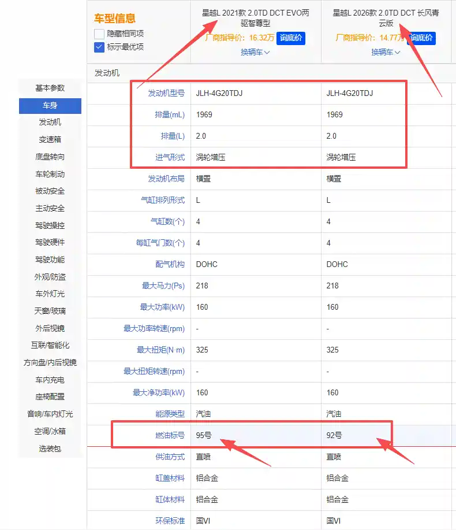Viewport: 456px width, 530px height.
Task: Select 选装包 sidebar item
Action: 50,449
